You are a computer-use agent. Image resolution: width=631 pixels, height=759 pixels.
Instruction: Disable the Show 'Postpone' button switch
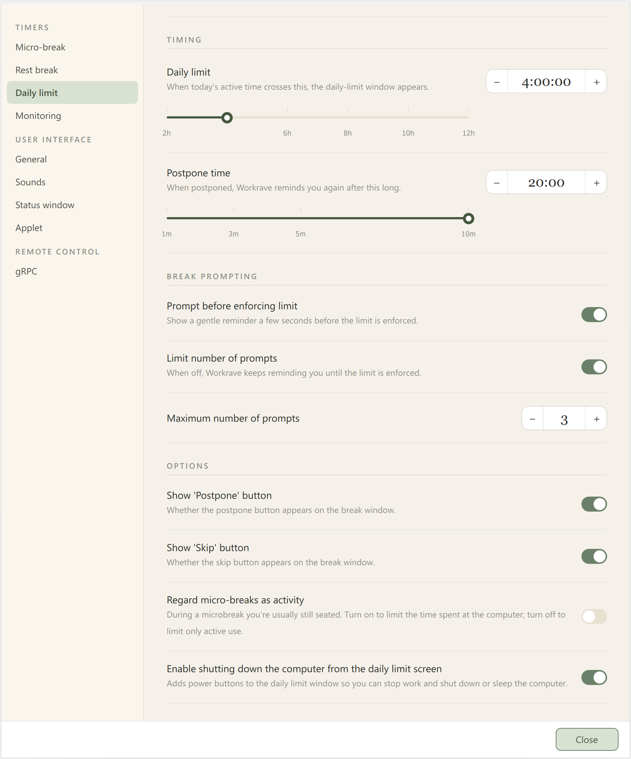594,504
